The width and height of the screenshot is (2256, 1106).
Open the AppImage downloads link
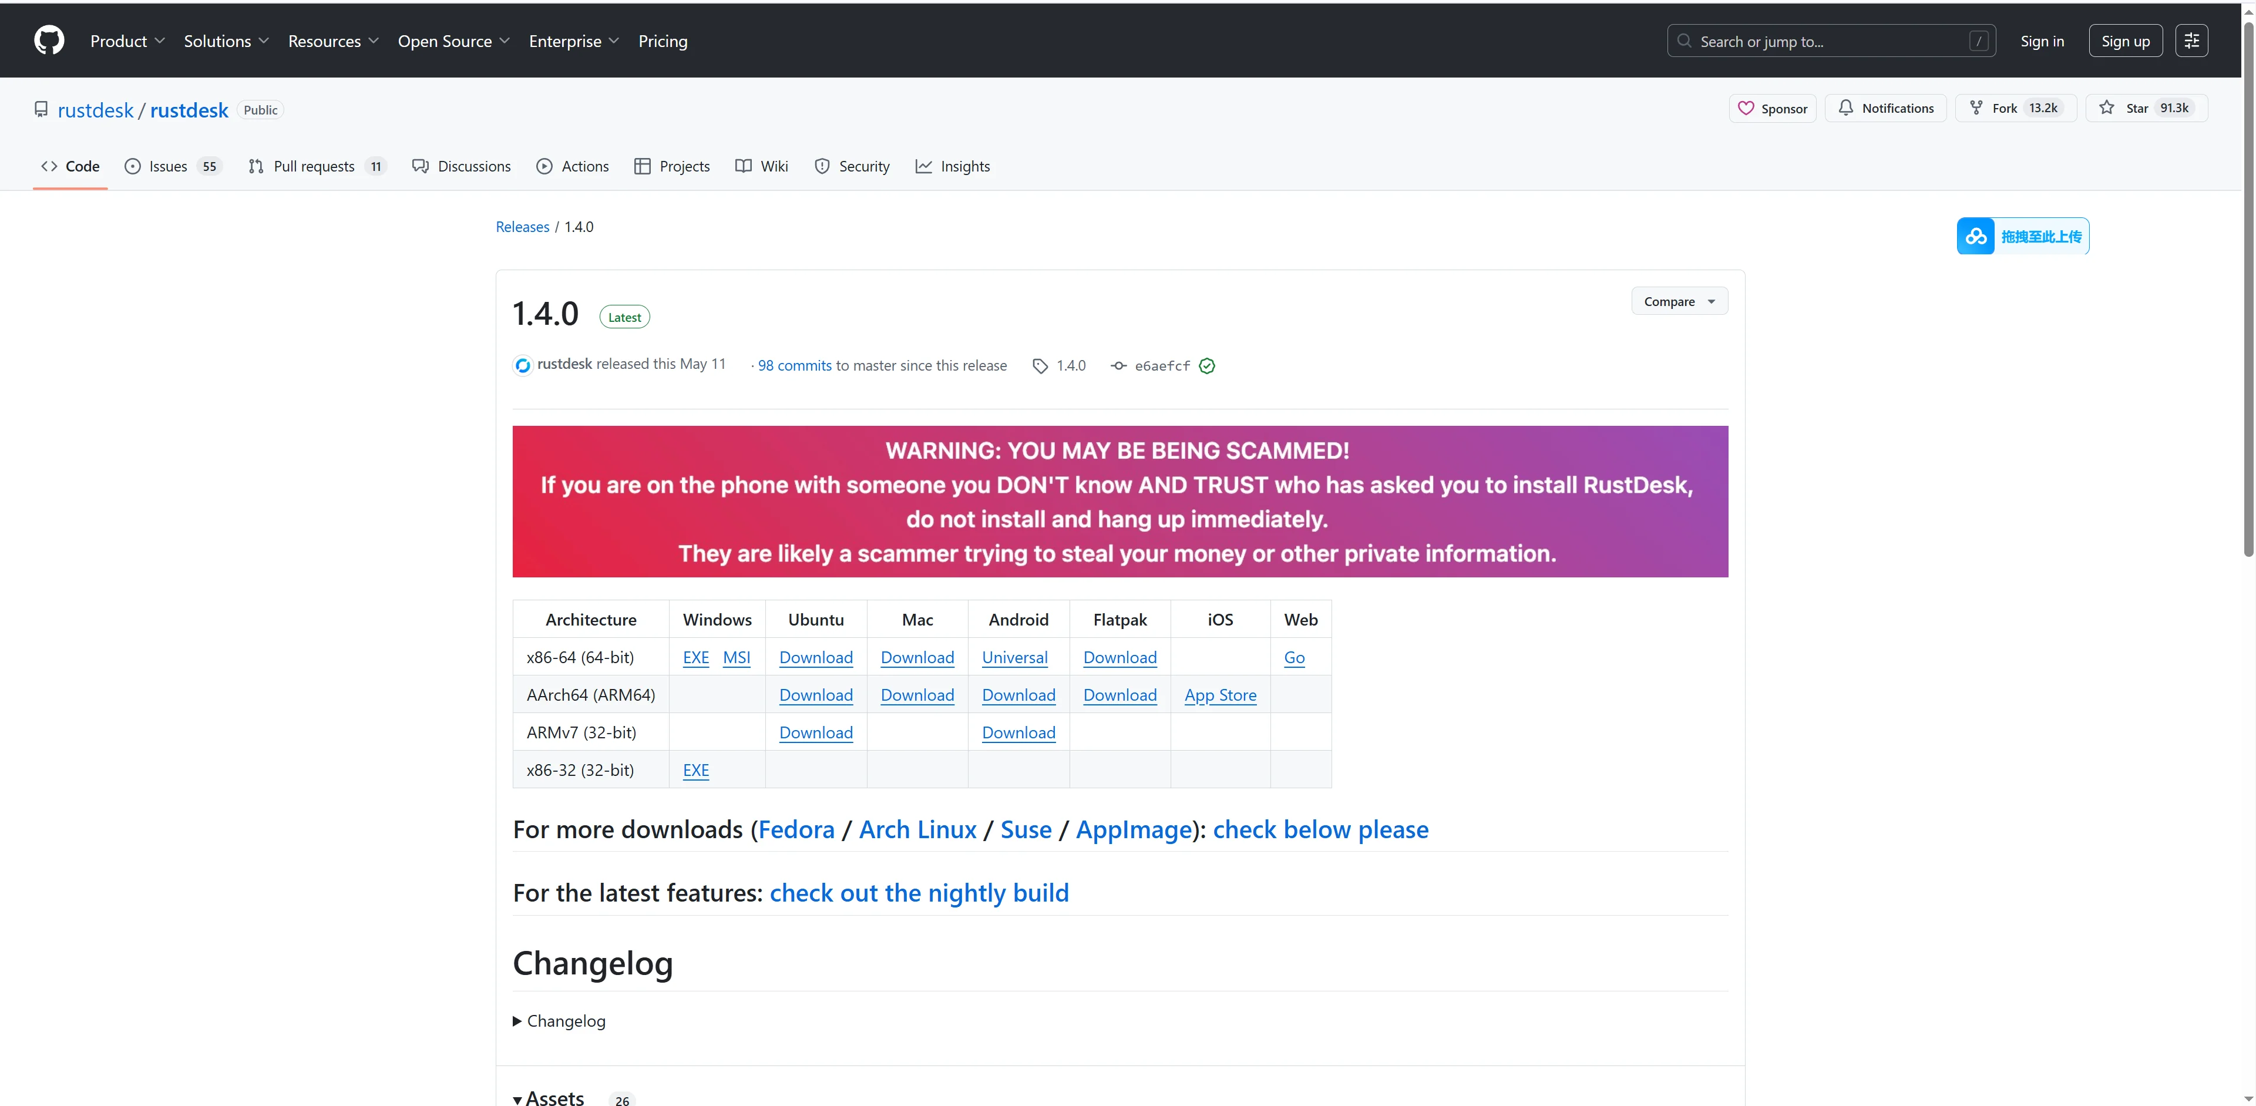point(1133,829)
